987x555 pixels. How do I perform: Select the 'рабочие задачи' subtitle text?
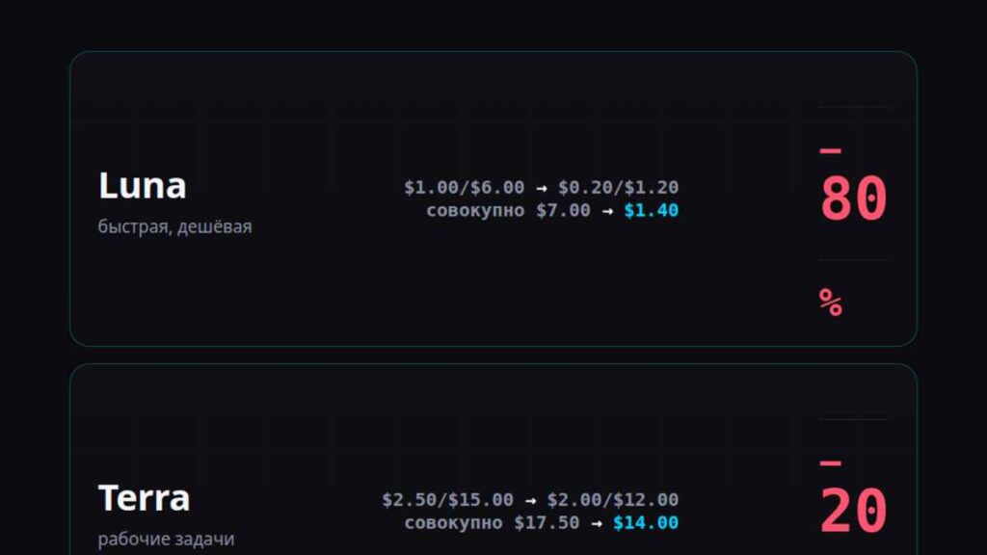point(166,539)
